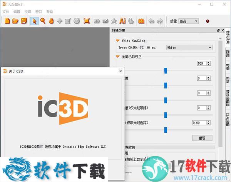Click the "Creative Edge Software LLC" copyright text
Image resolution: width=231 pixels, height=182 pixels.
84,147
